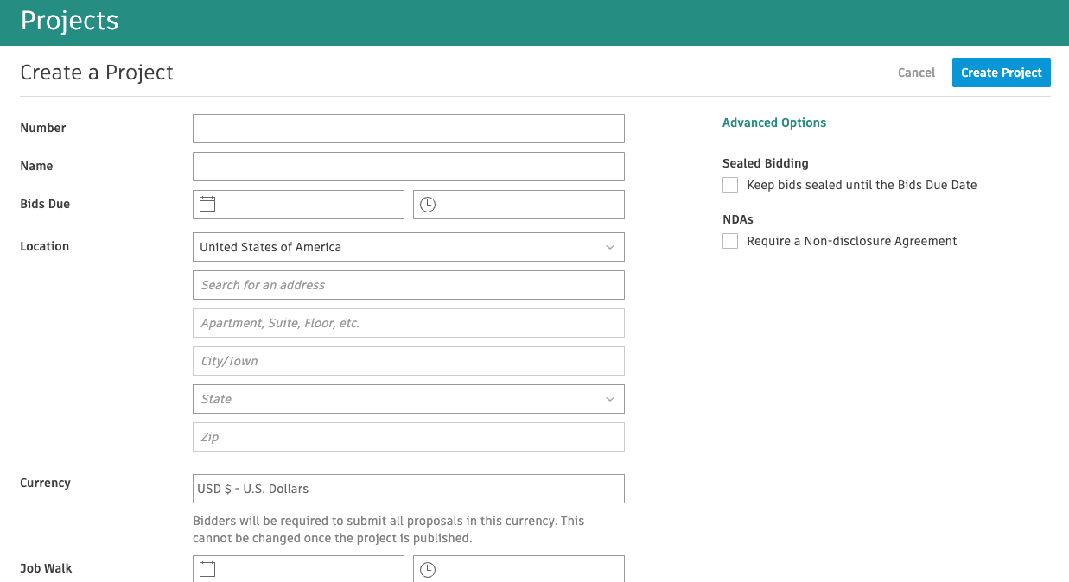Click into the project Name field
This screenshot has width=1069, height=582.
408,167
